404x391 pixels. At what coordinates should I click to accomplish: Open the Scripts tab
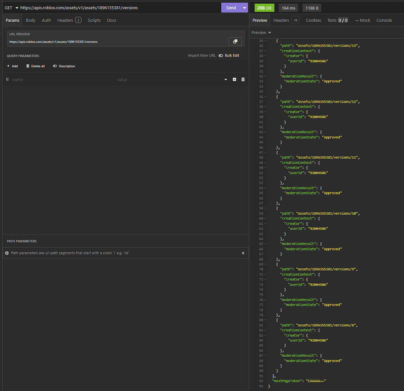(x=94, y=20)
